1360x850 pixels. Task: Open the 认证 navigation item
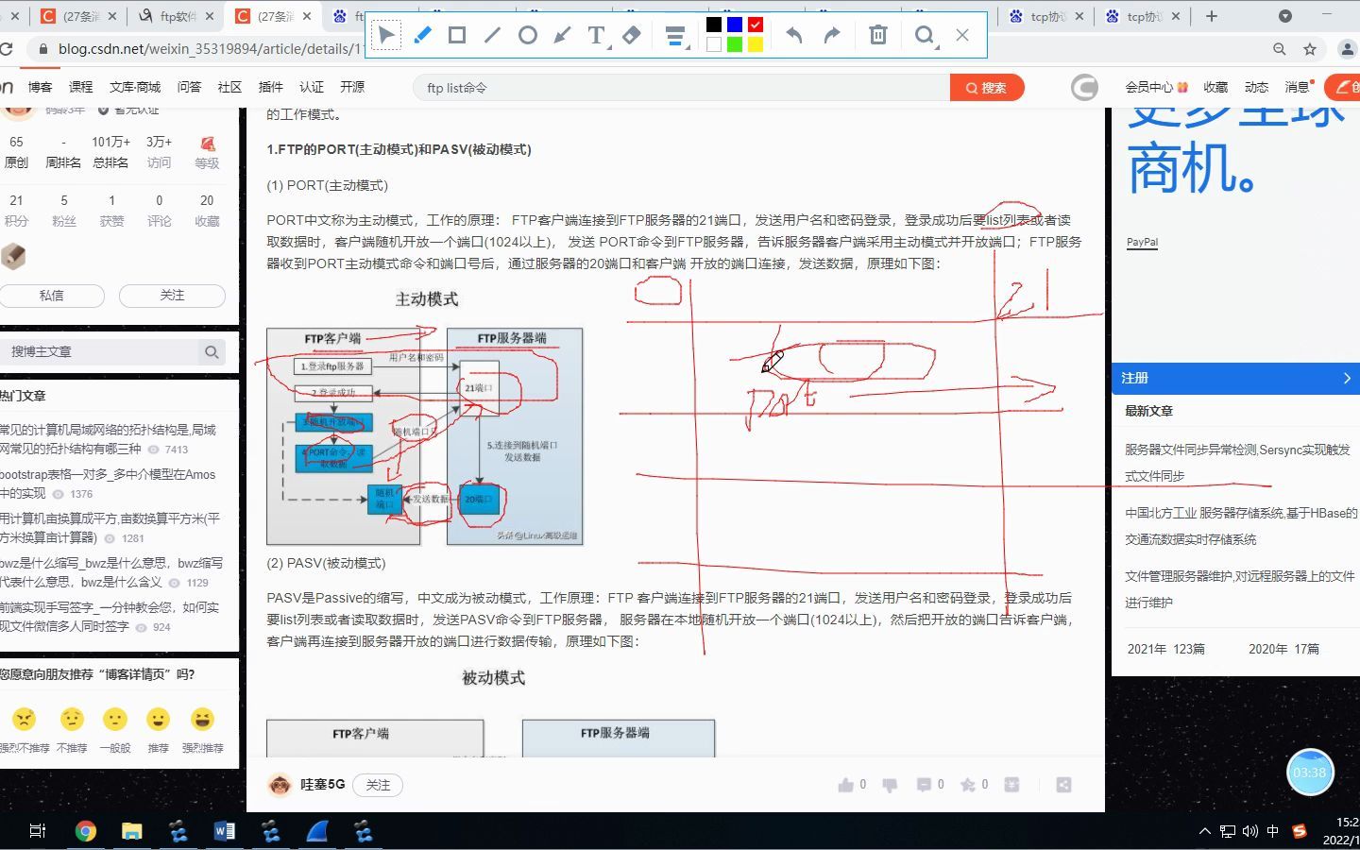[312, 87]
